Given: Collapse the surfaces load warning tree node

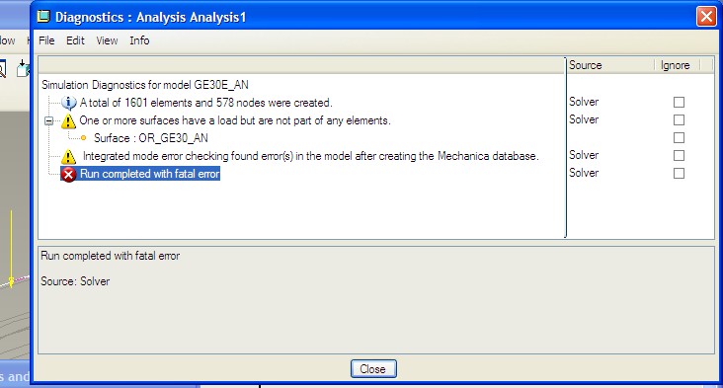Looking at the screenshot, I should 48,121.
